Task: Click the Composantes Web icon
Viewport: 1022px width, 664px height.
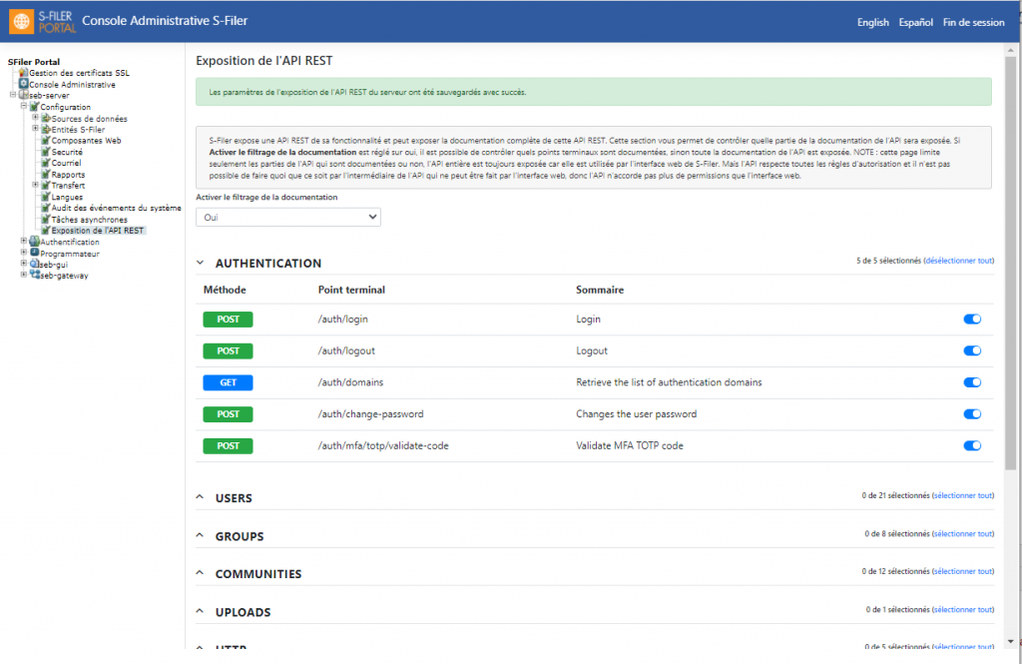Action: coord(46,140)
